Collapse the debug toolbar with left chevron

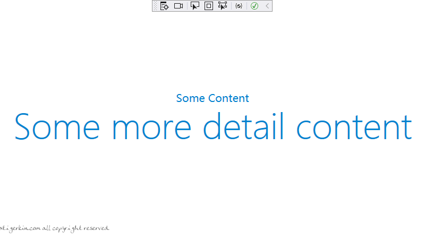[x=267, y=6]
